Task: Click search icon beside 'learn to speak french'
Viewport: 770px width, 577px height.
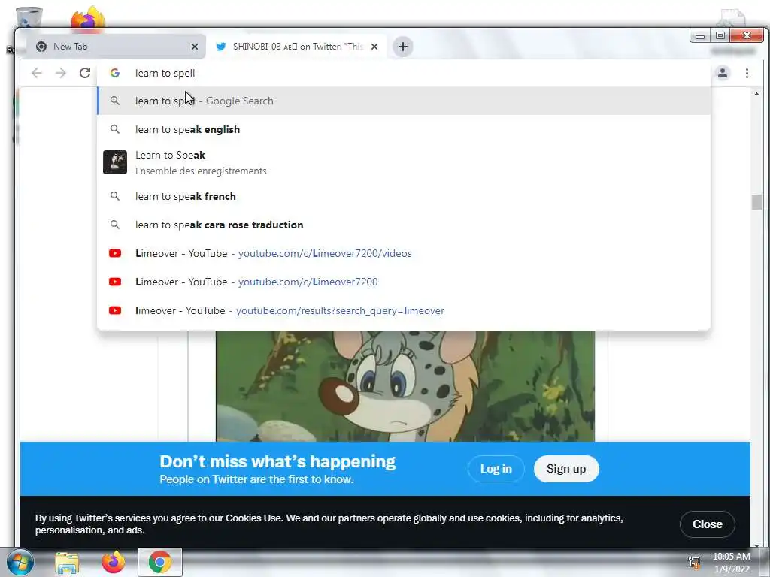Action: point(115,196)
